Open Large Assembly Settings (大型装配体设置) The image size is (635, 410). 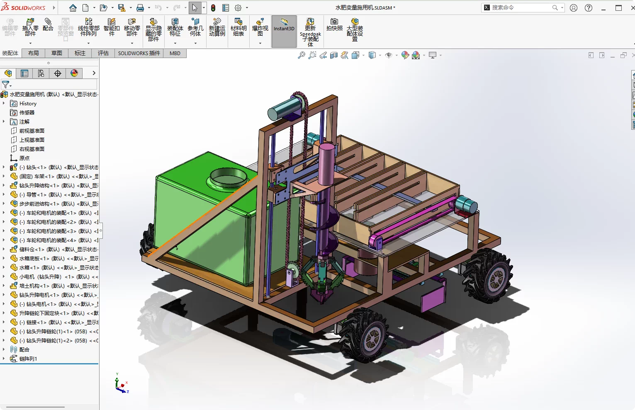(x=355, y=29)
